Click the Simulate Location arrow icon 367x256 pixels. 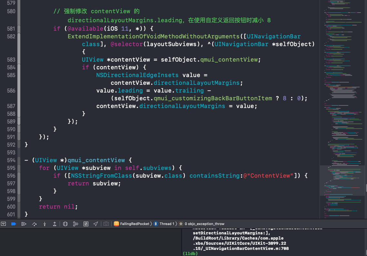coord(95,224)
